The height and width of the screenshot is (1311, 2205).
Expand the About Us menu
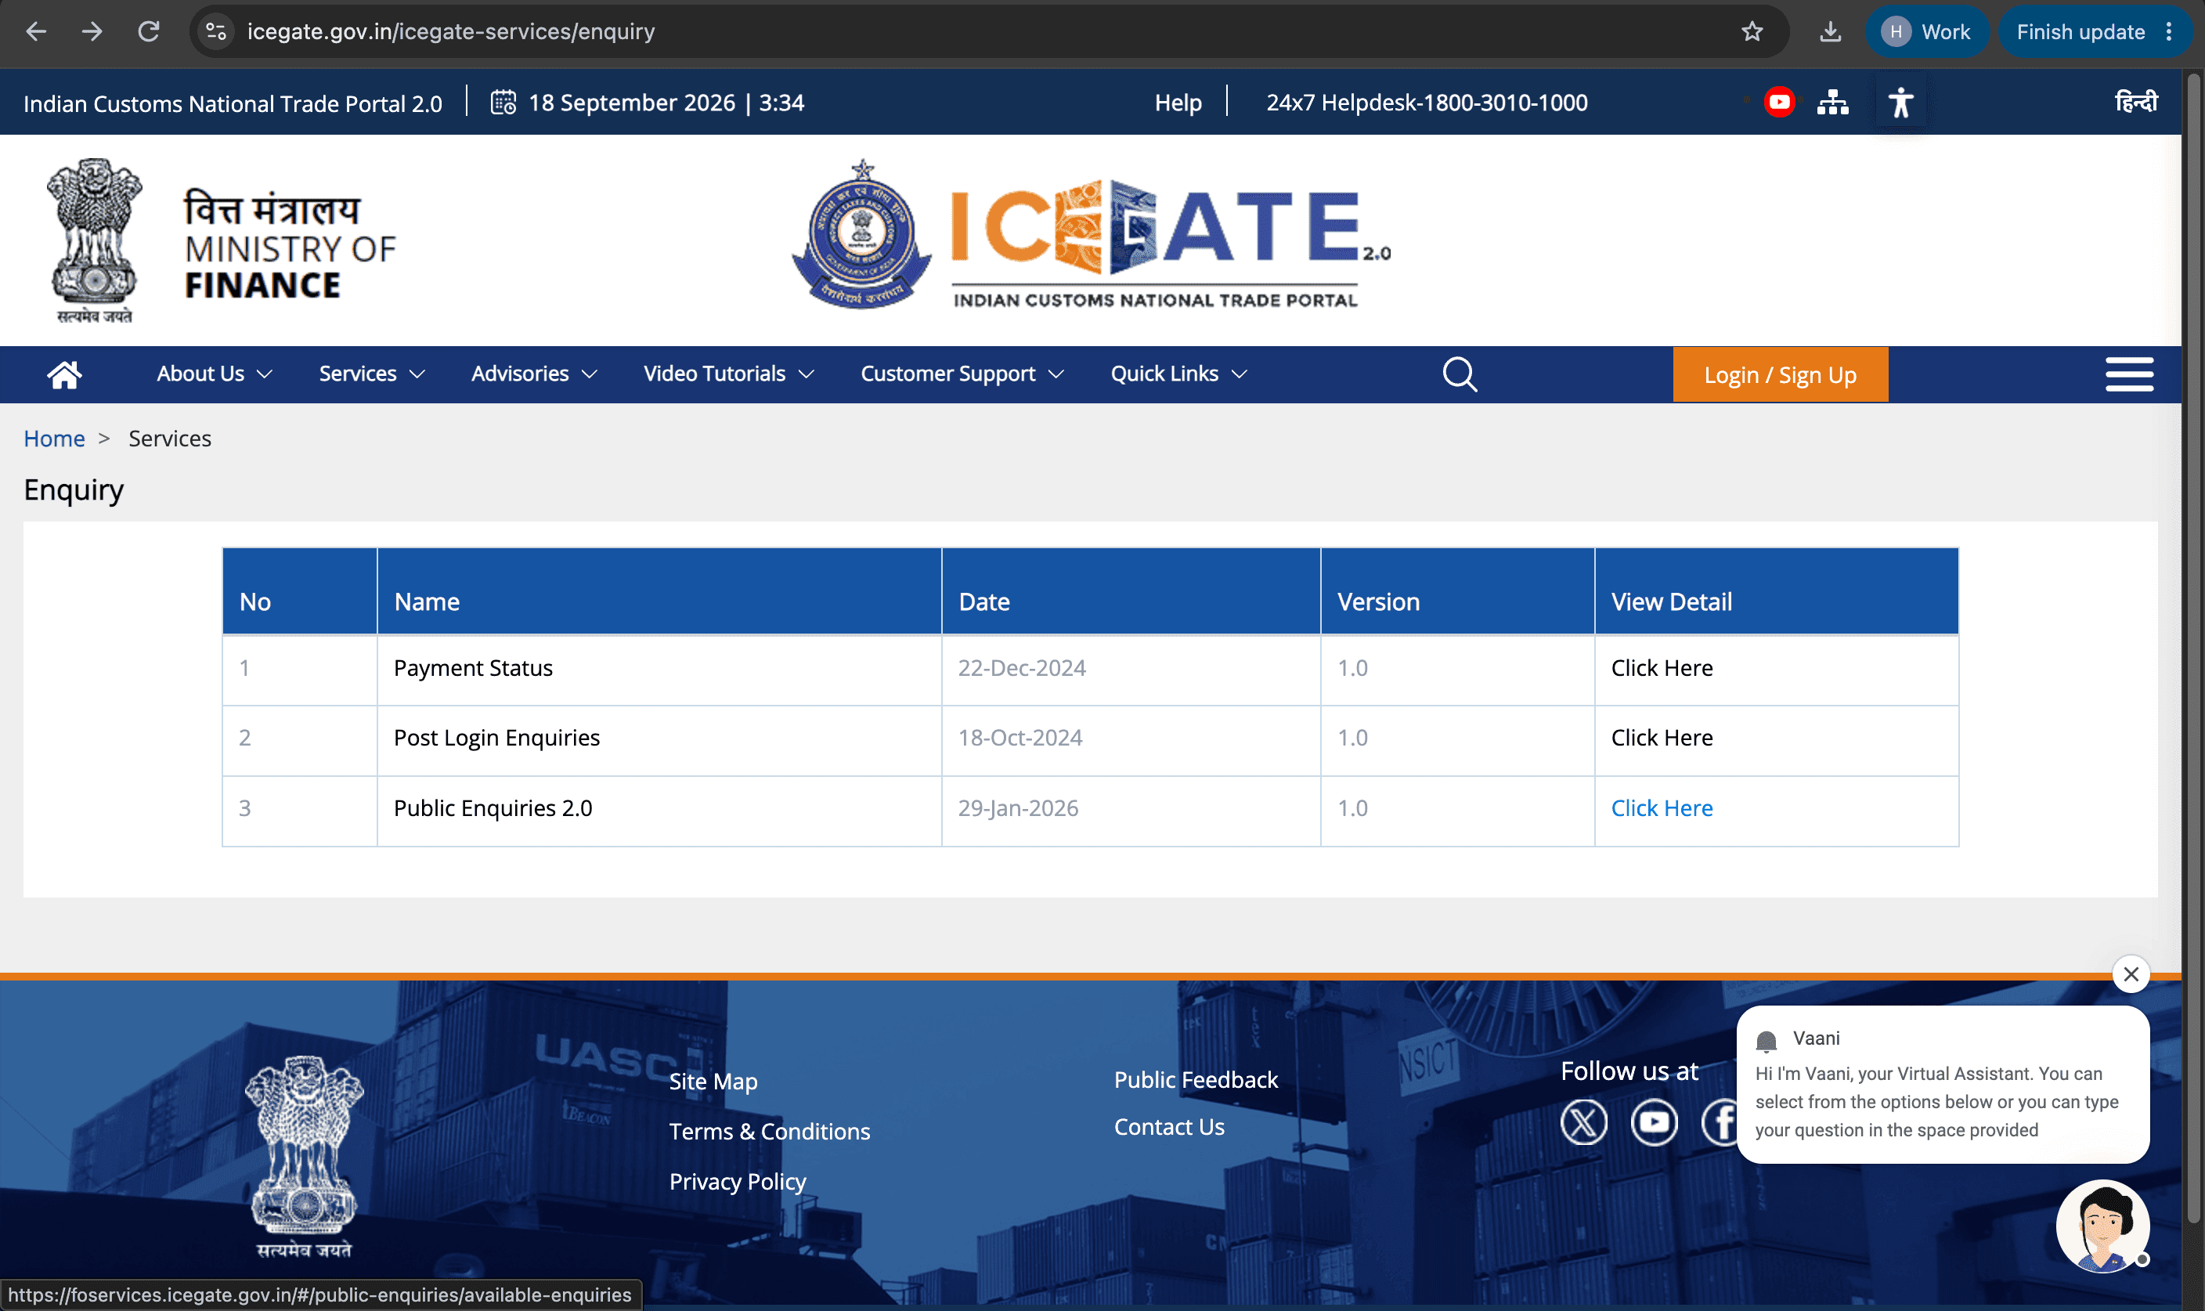point(215,374)
